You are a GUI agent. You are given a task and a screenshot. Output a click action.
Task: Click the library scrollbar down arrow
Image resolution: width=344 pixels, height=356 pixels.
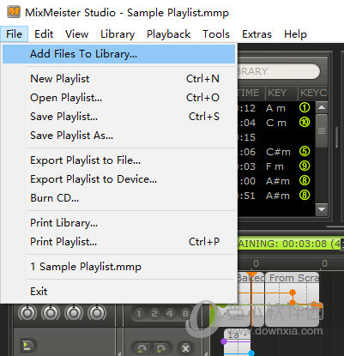click(x=322, y=209)
